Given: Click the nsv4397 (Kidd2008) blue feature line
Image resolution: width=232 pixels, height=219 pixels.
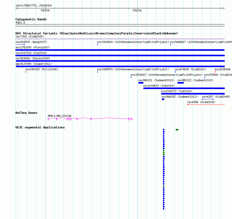Looking at the screenshot, I should [208, 99].
